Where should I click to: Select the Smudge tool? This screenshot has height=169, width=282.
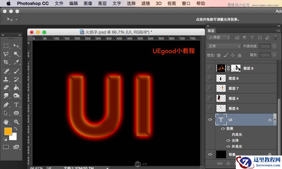tap(6, 96)
